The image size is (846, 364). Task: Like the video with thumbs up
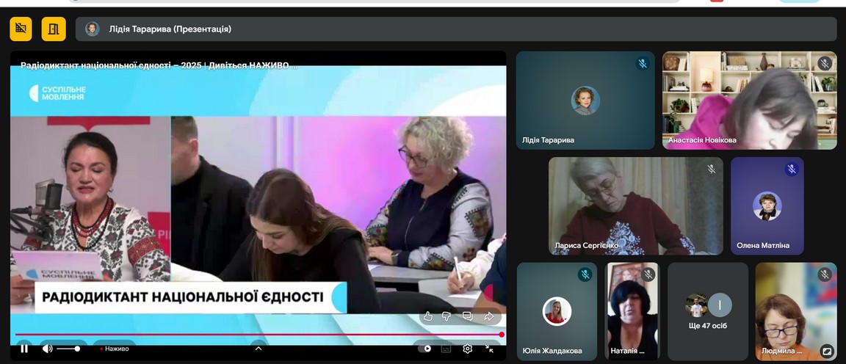428,316
